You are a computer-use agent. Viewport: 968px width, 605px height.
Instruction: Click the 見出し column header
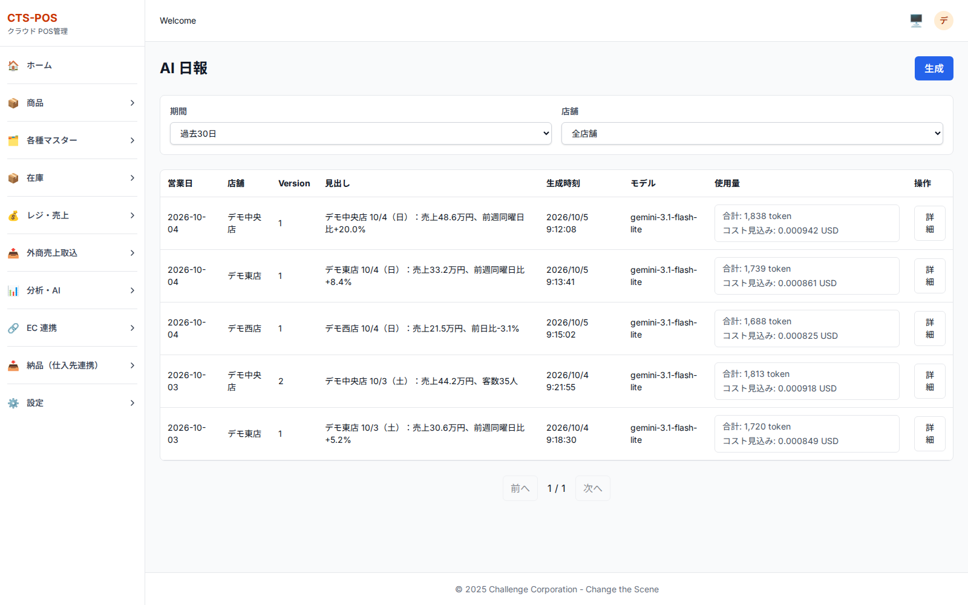[x=338, y=183]
